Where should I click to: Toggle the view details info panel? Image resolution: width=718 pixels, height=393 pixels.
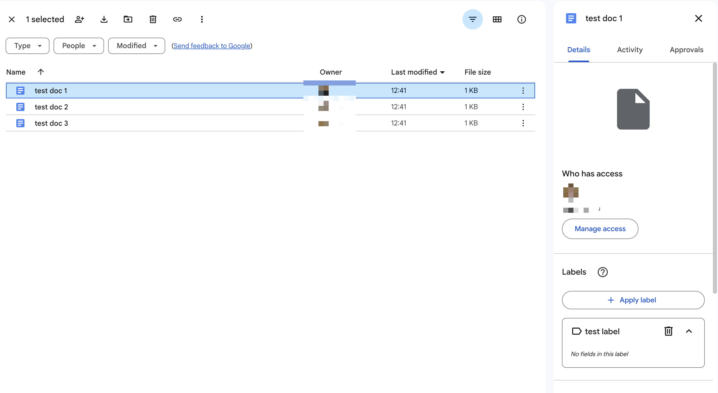pyautogui.click(x=521, y=19)
